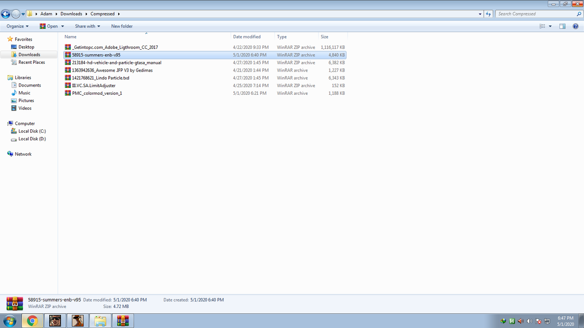Open the More view options arrow
Screen dimensions: 584x328
click(550, 26)
